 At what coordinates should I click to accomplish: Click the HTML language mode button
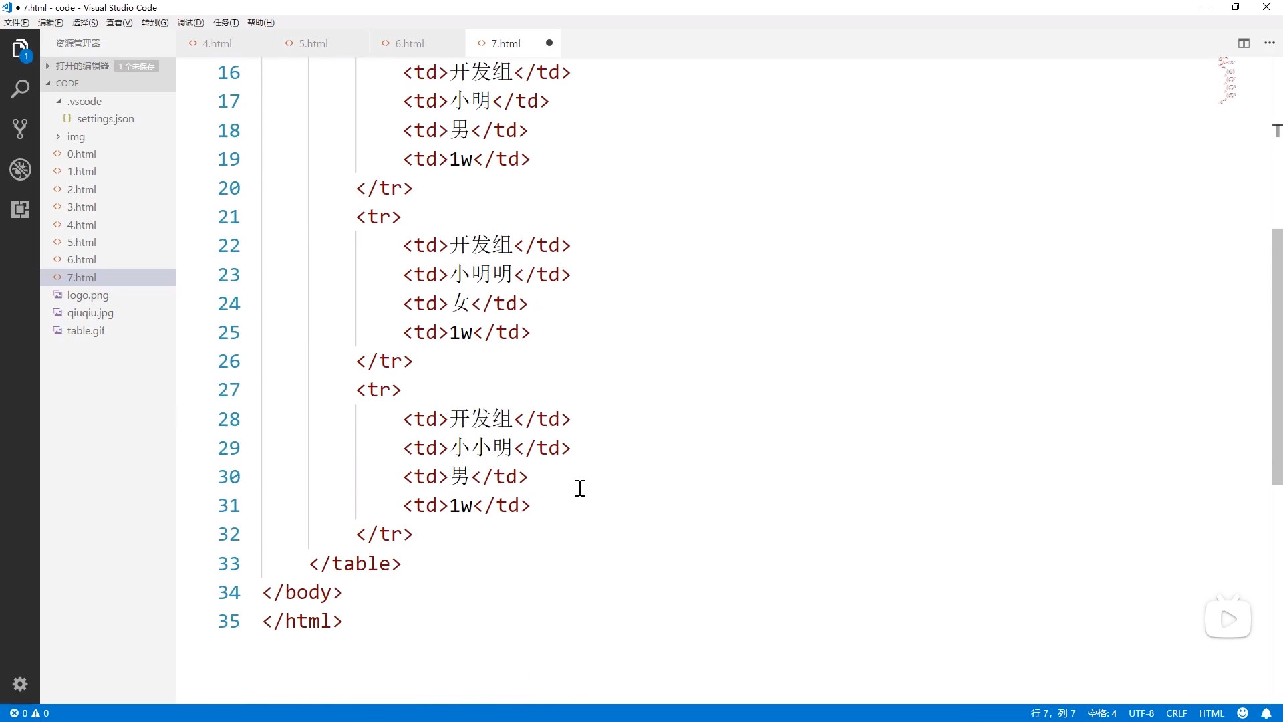click(x=1211, y=713)
